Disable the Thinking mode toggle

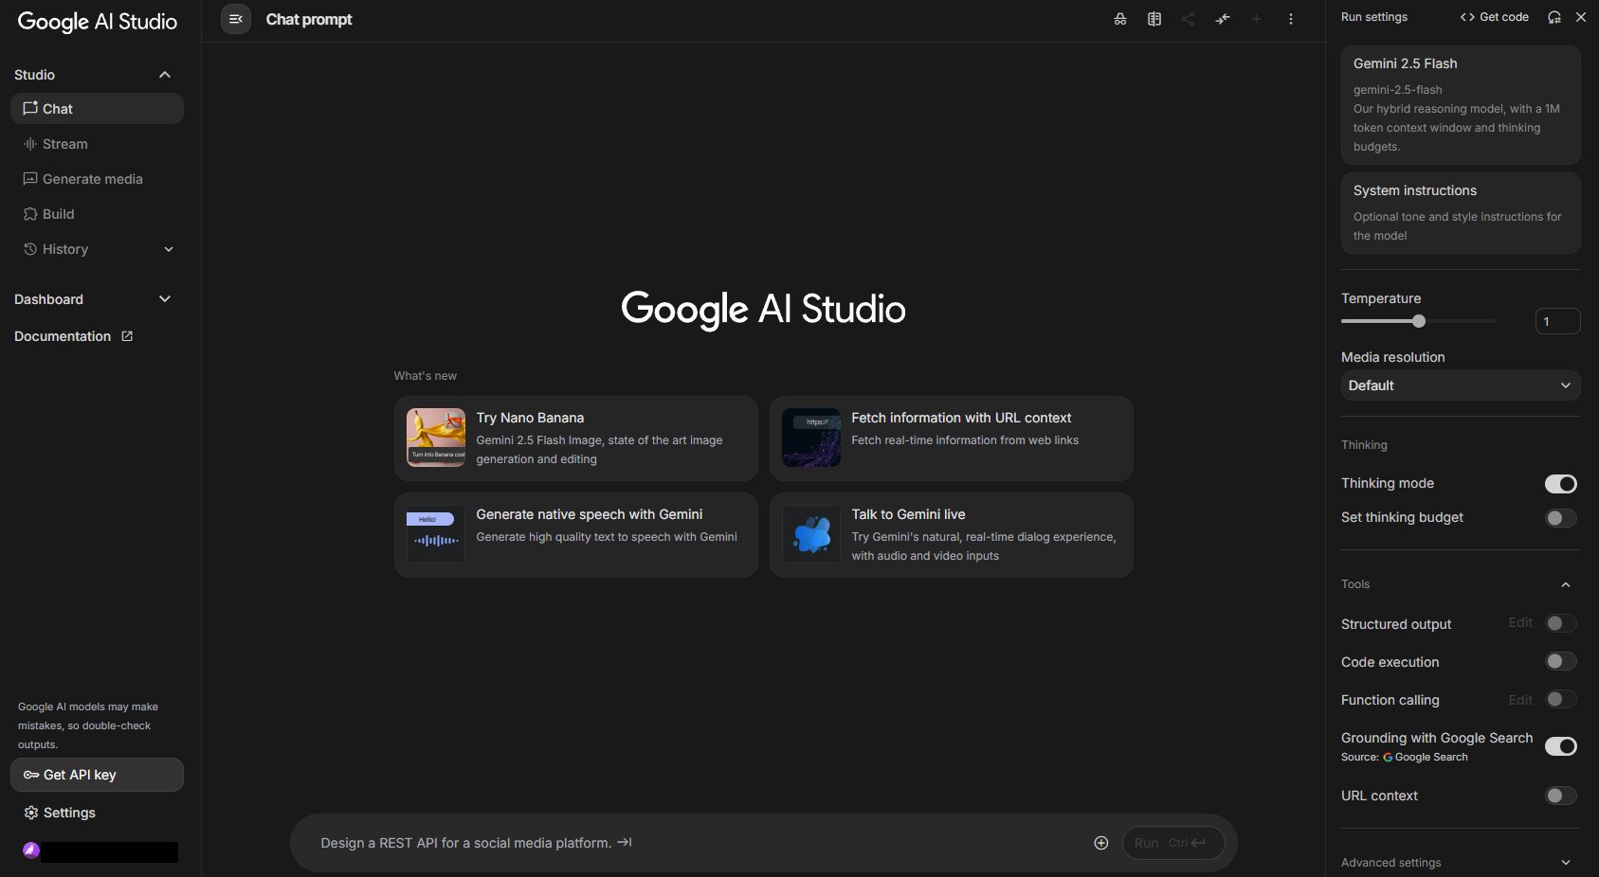point(1560,484)
